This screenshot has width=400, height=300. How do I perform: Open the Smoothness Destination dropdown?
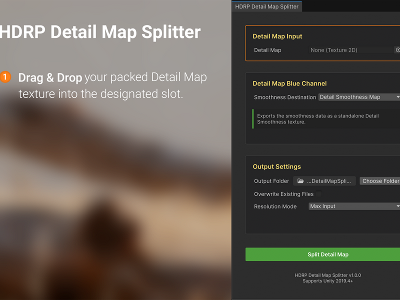(x=359, y=97)
